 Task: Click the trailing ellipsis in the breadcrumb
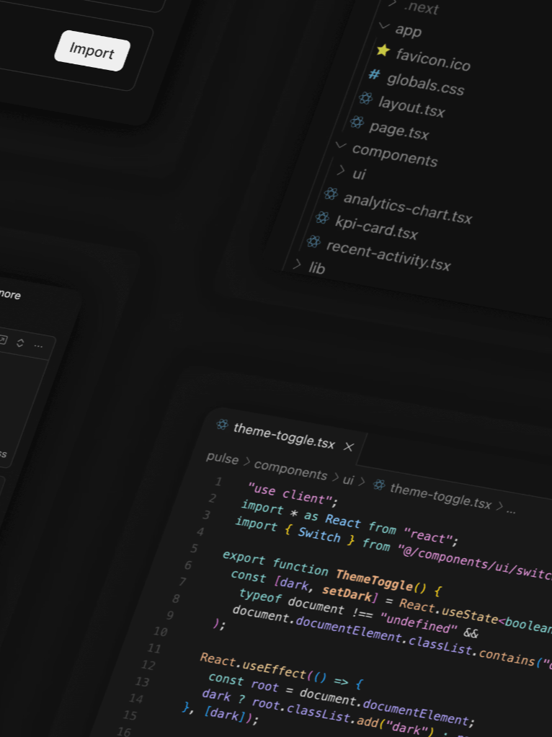511,511
